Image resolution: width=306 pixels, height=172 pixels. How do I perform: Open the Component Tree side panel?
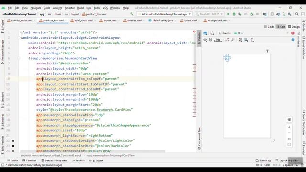coord(199,139)
